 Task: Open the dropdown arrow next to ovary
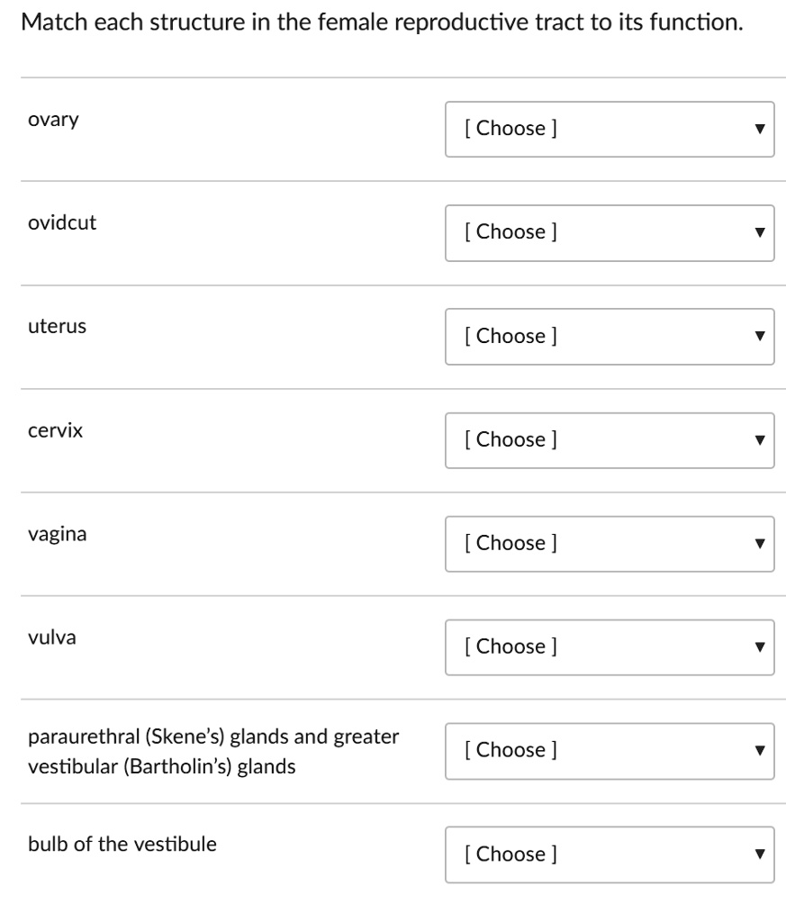click(x=759, y=129)
